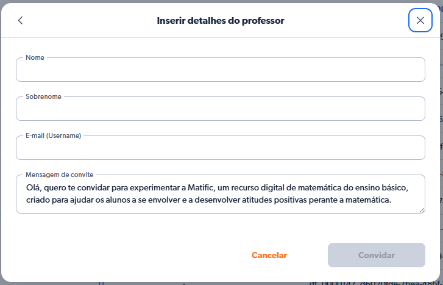443x285 pixels.
Task: Close the teacher details dialog
Action: 420,21
